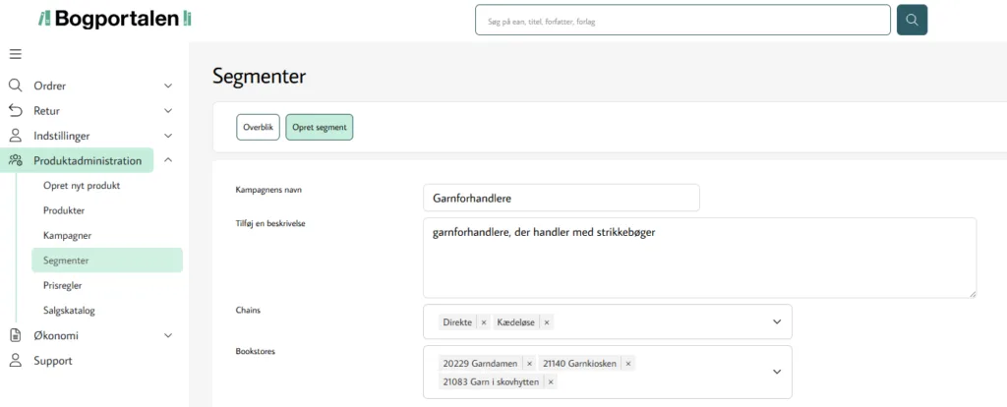This screenshot has height=407, width=1007.
Task: Select the Segmenter submenu item
Action: click(107, 261)
